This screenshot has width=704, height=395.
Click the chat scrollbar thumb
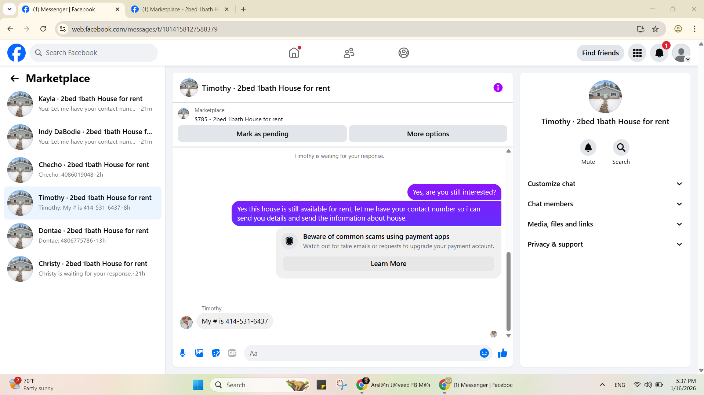click(508, 291)
